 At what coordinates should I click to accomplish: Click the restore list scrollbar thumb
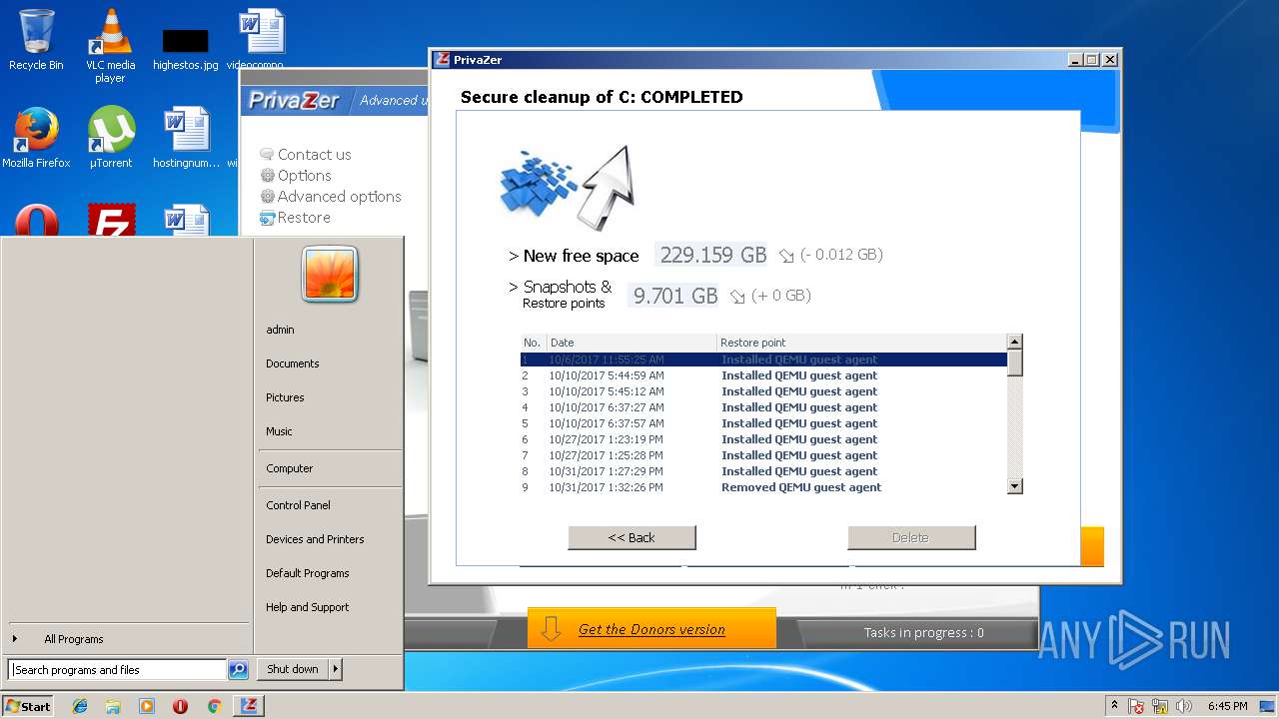[1015, 362]
